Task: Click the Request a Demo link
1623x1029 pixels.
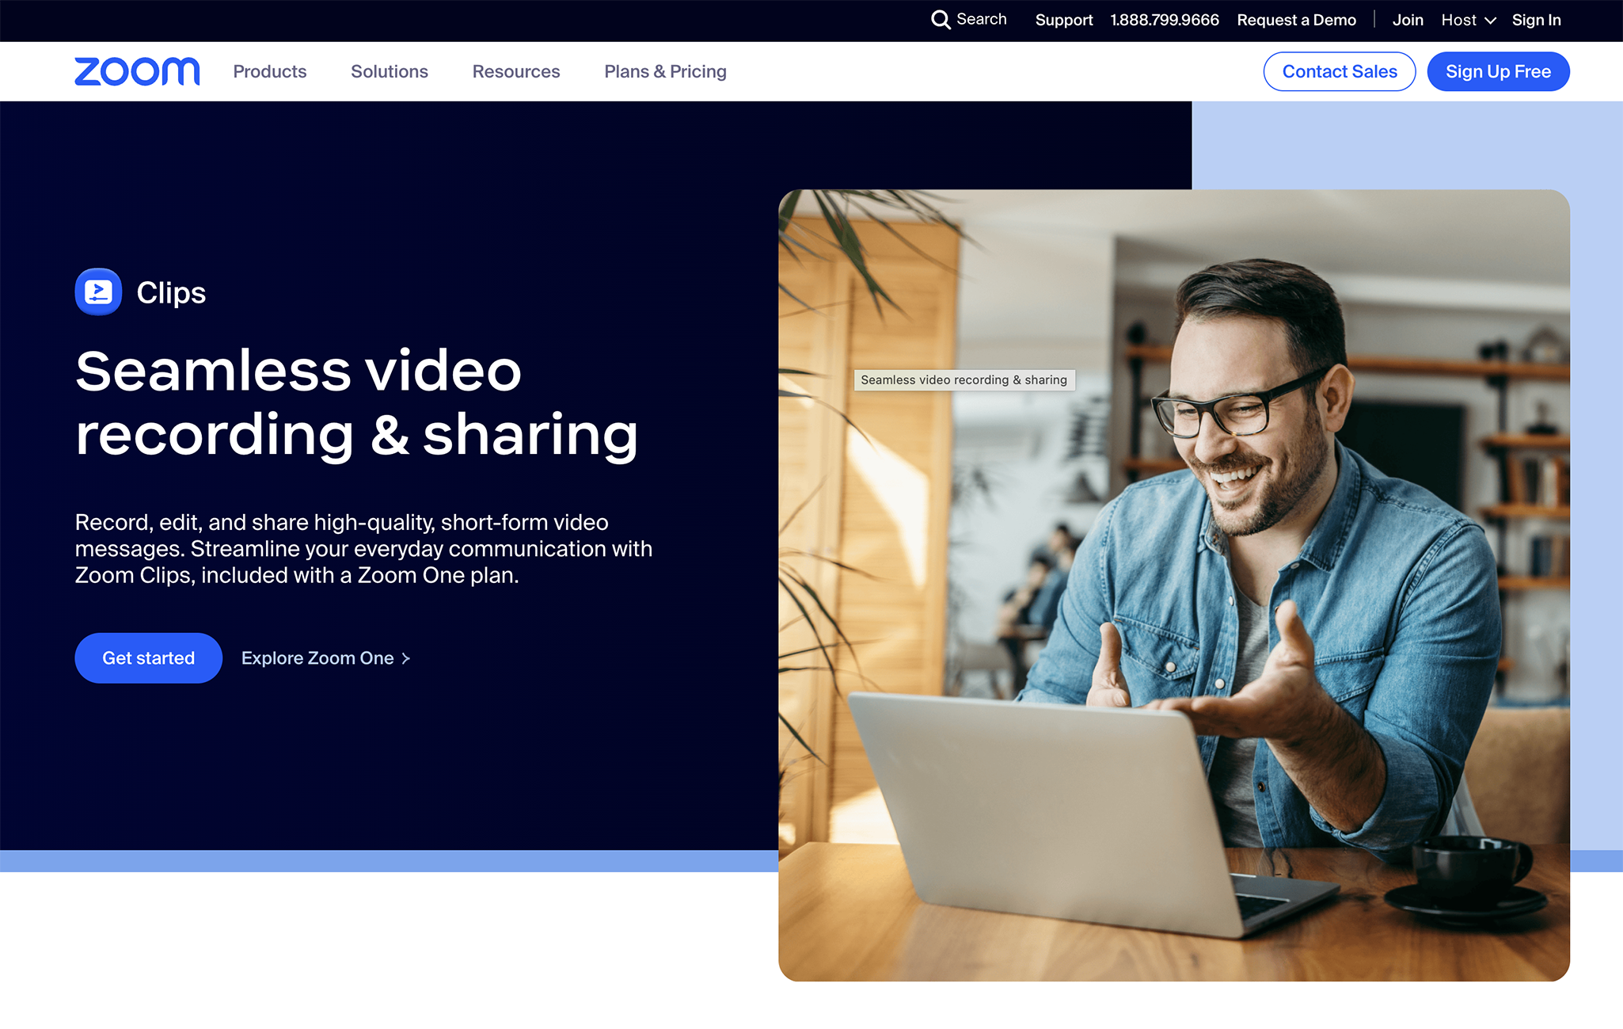Action: point(1296,20)
